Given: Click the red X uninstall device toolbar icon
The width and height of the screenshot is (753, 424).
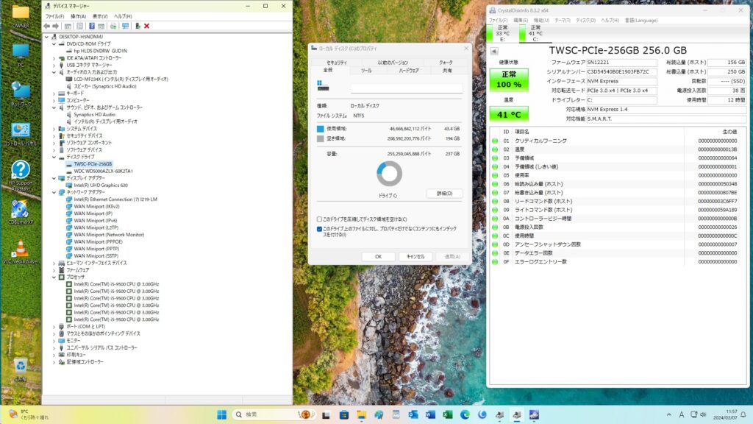Looking at the screenshot, I should click(x=146, y=26).
